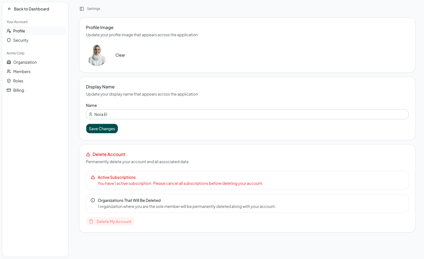Open the Billing page
Viewport: 424px width, 259px height.
click(18, 90)
